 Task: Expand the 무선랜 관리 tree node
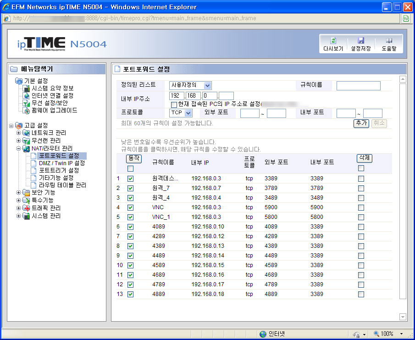18,140
